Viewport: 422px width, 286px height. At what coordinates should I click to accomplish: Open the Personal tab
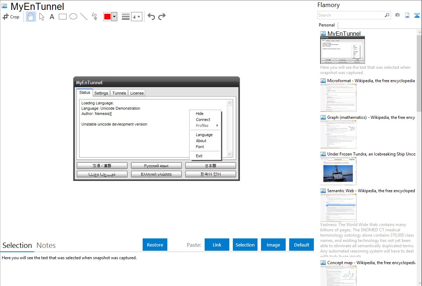tap(327, 25)
